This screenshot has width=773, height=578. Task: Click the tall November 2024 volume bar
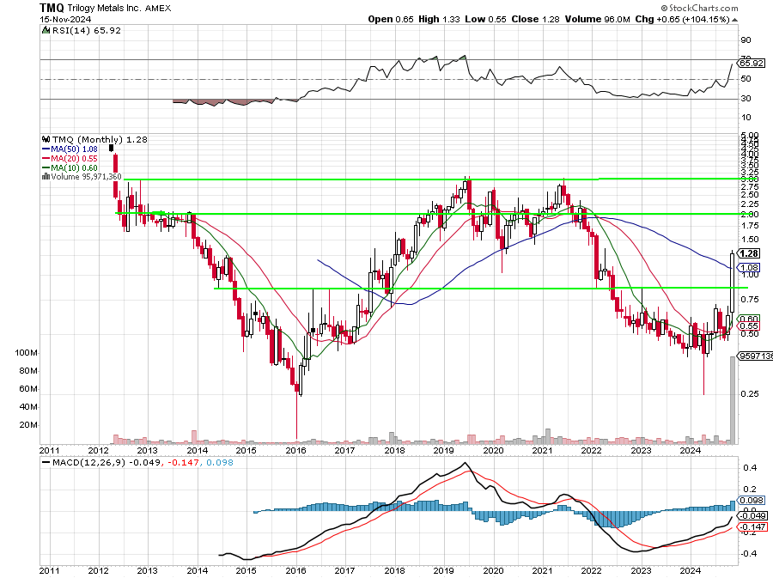(x=733, y=399)
